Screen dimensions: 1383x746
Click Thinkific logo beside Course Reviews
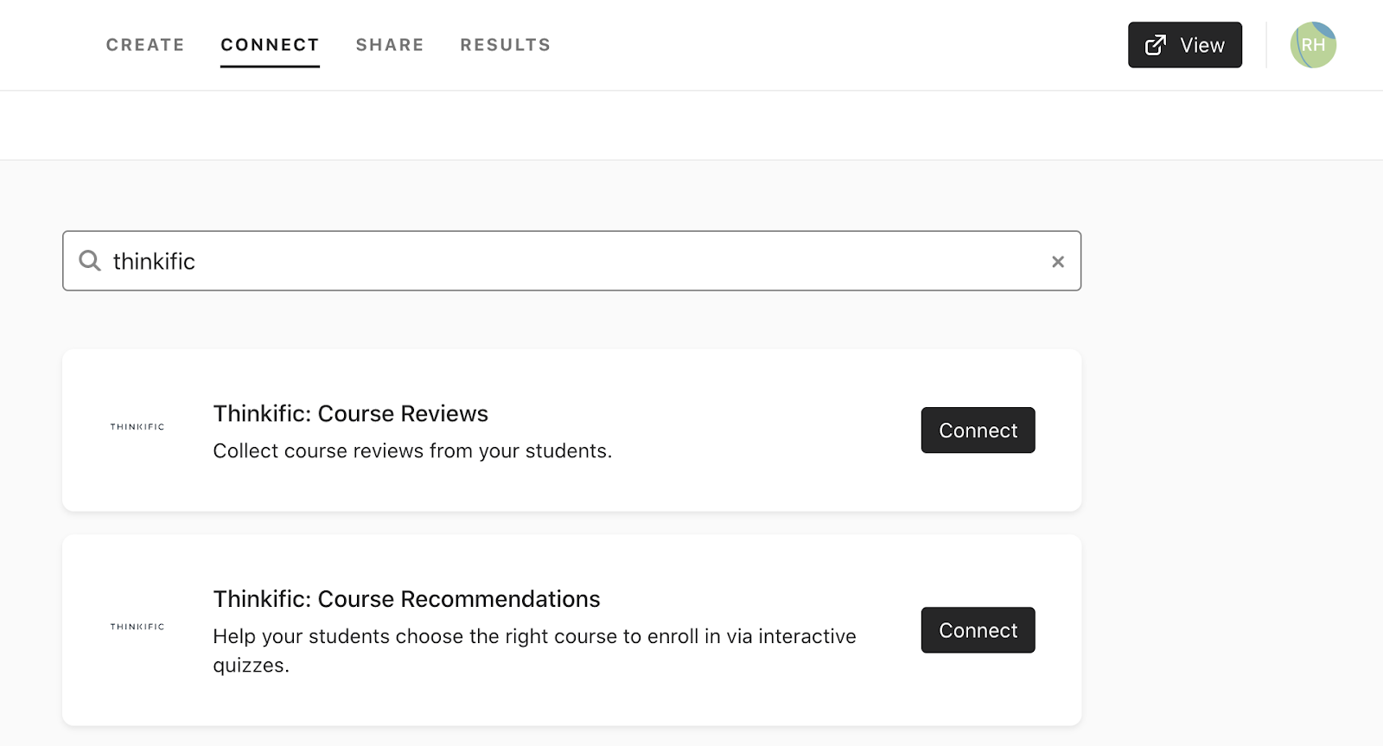click(x=137, y=426)
